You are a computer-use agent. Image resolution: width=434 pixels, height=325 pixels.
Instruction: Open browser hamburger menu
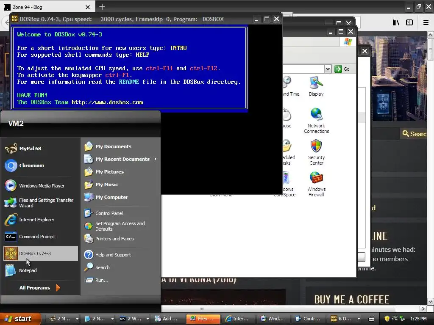point(426,22)
